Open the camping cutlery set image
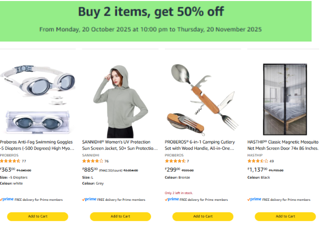322x231 pixels. tap(202, 99)
